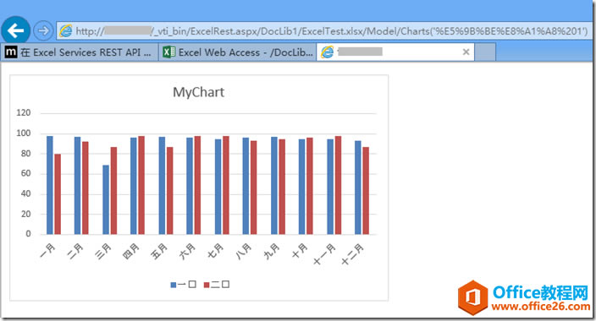Open a new tab with blank tab button
The width and height of the screenshot is (596, 321).
coord(485,52)
